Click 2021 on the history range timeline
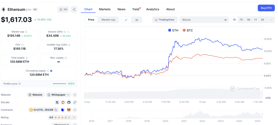Screen dimensions: 278x125 coord(184,121)
